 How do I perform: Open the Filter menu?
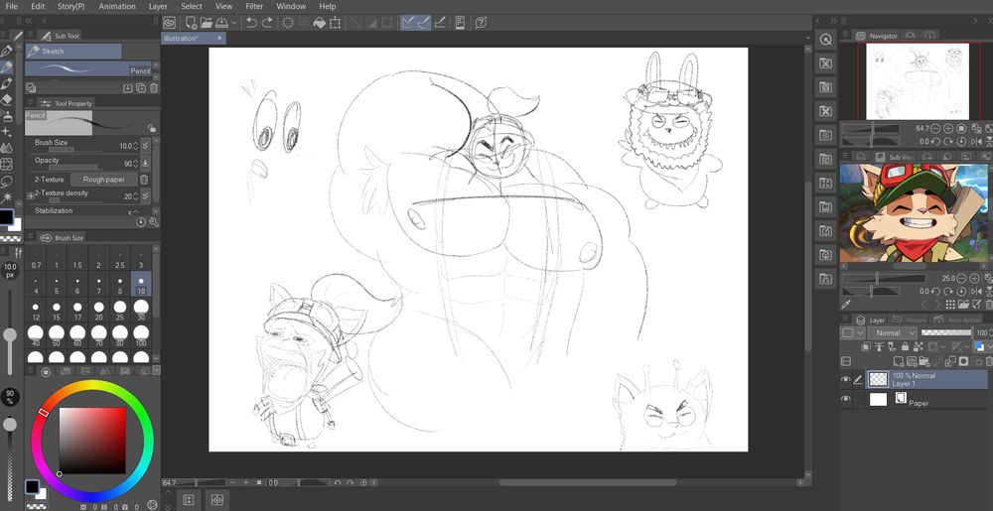pos(254,6)
